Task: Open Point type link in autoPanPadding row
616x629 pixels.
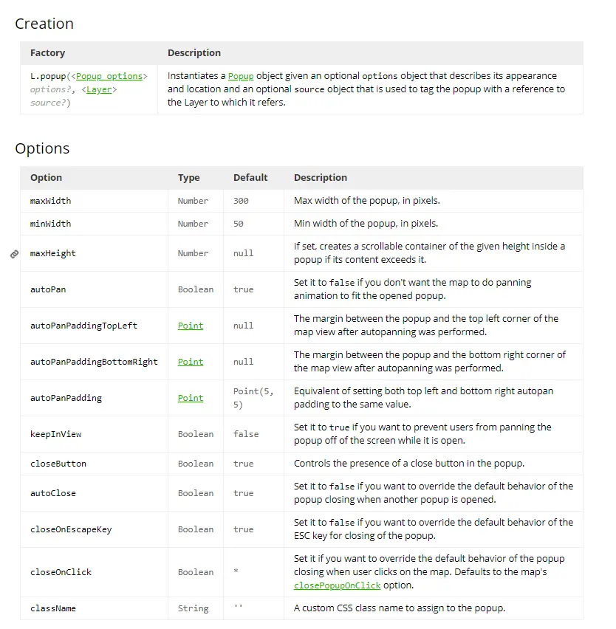Action: [190, 398]
